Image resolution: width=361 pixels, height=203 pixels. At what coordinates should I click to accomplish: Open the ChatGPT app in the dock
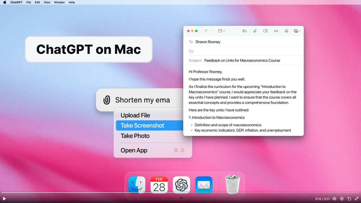pyautogui.click(x=181, y=185)
